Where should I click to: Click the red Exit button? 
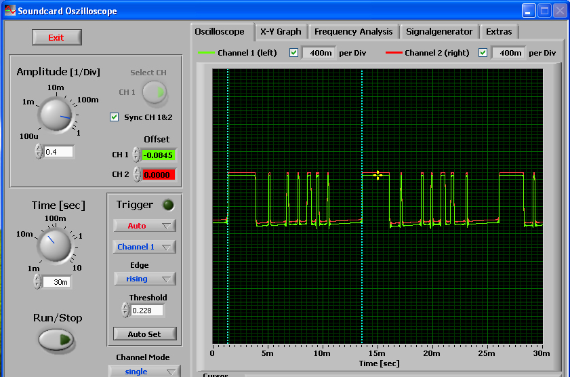(57, 37)
